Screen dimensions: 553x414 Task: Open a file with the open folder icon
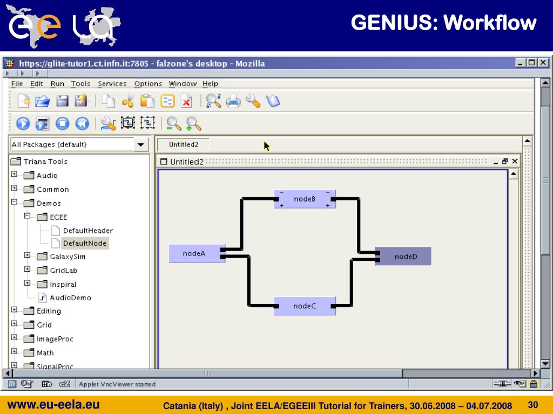click(x=43, y=101)
